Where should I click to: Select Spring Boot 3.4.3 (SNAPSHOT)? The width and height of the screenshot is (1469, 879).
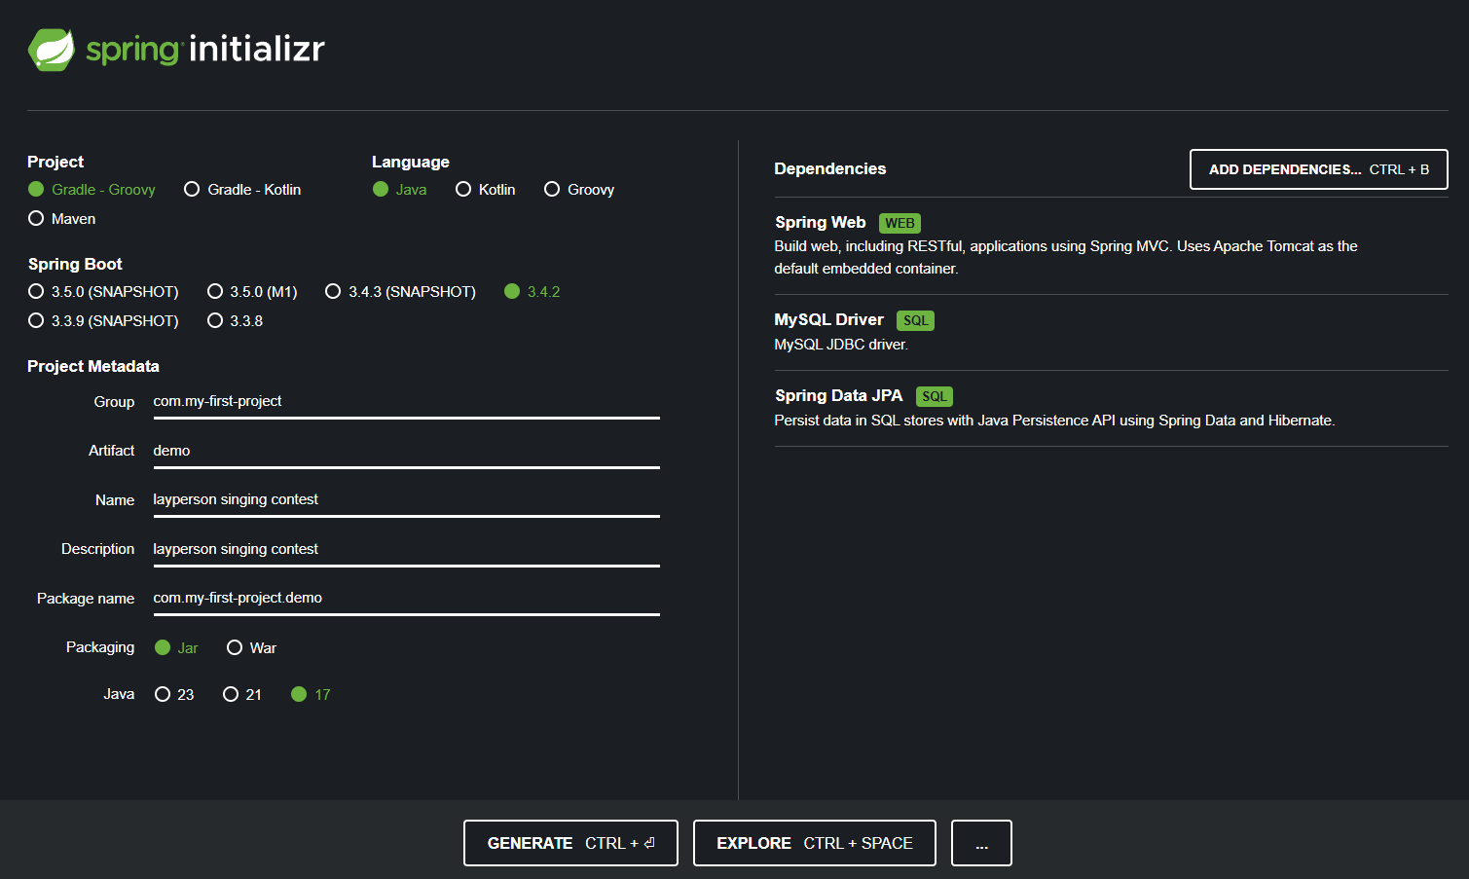[400, 292]
